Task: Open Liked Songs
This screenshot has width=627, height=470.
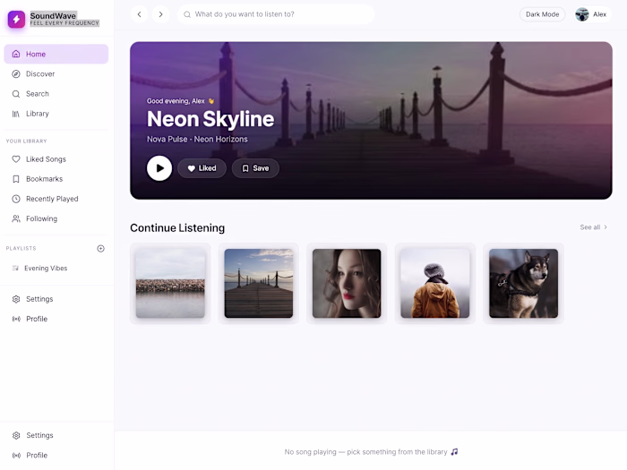Action: point(56,159)
